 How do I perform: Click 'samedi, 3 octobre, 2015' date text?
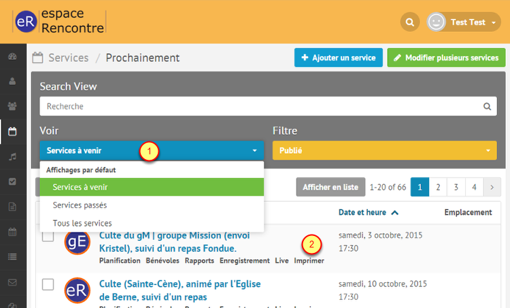pos(380,235)
